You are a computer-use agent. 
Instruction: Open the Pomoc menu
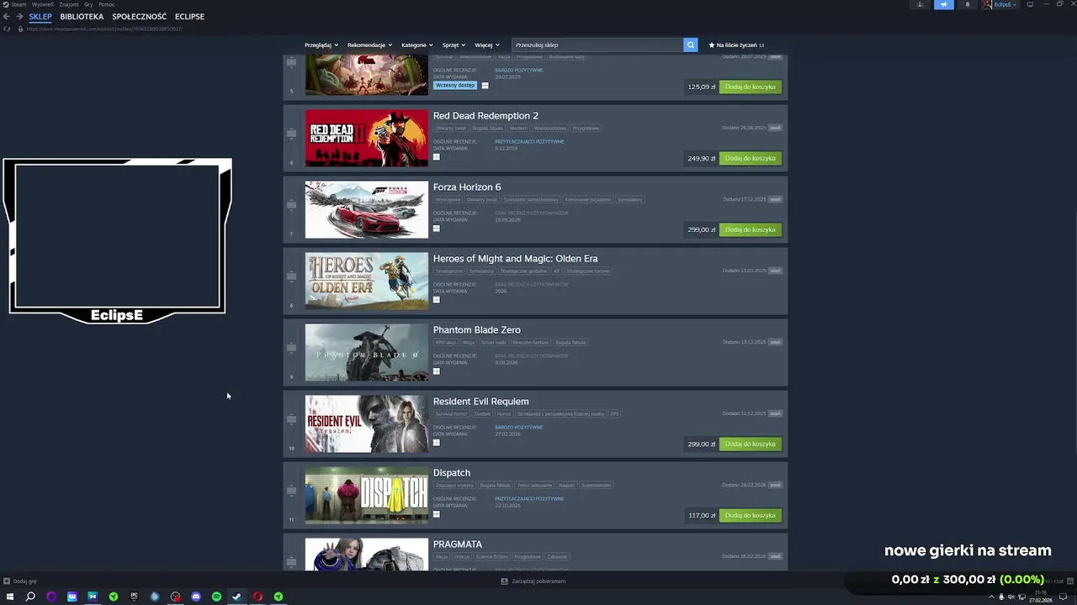107,4
